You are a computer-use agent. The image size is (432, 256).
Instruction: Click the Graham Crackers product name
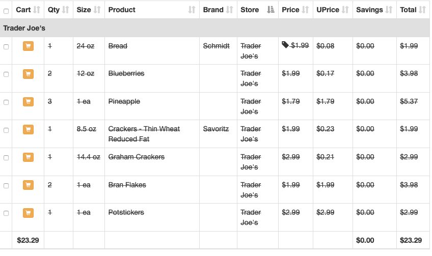click(137, 157)
